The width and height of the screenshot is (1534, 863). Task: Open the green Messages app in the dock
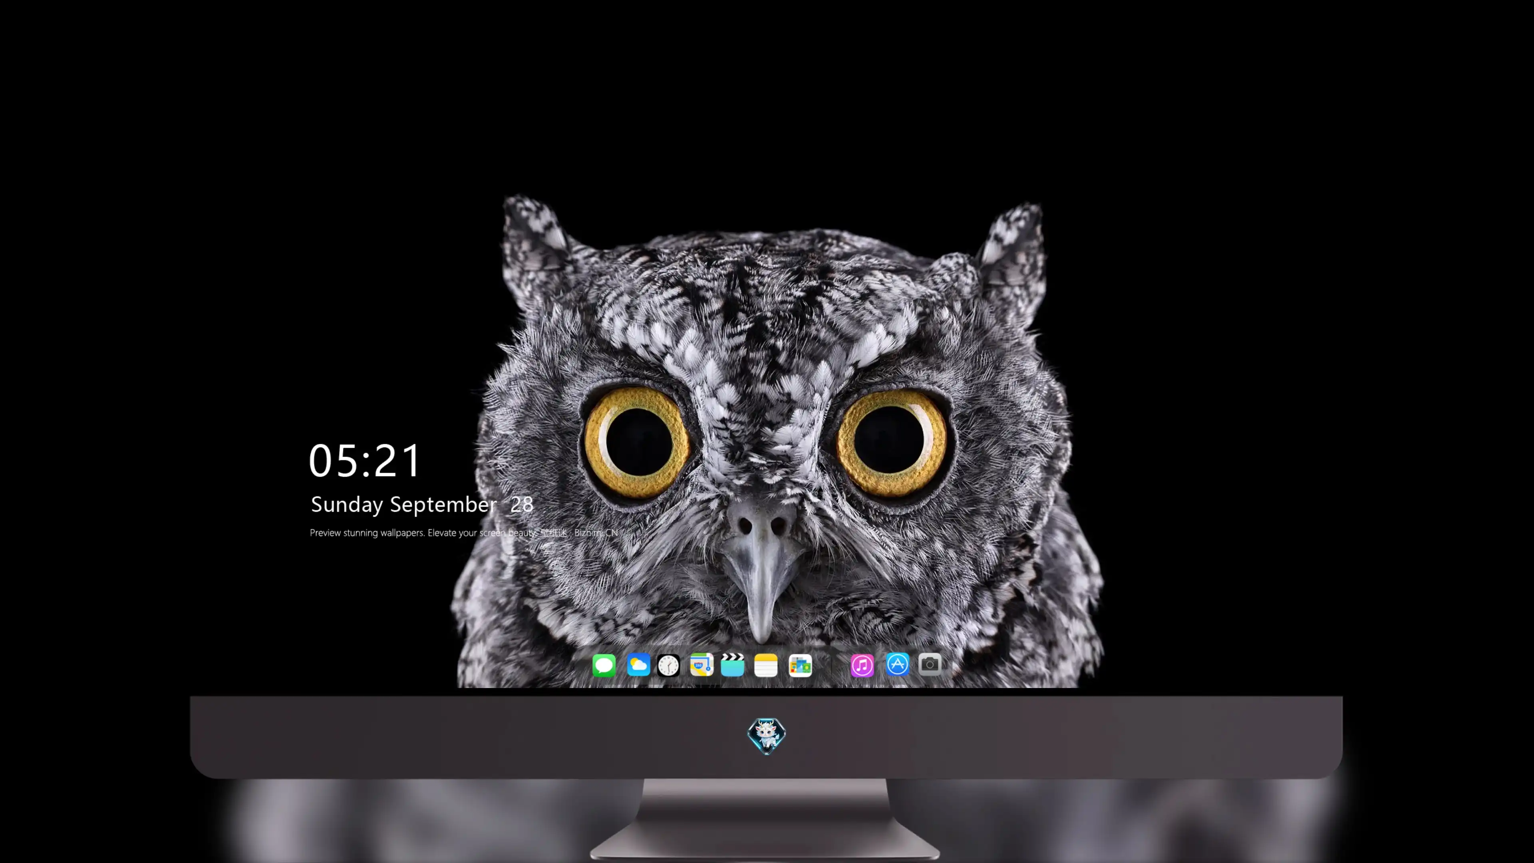(x=604, y=665)
